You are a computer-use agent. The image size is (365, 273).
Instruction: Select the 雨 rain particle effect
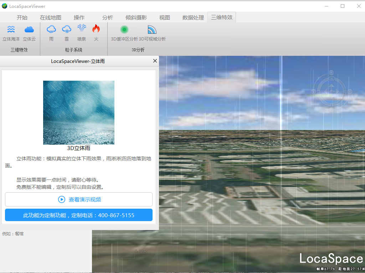pos(51,33)
